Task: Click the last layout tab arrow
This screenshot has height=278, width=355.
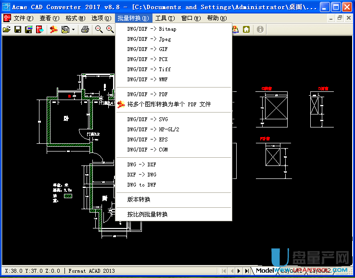Action: click(x=247, y=271)
